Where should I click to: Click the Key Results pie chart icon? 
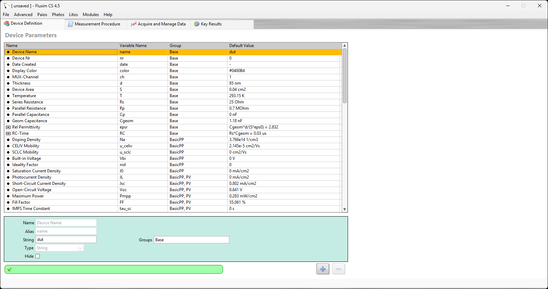[197, 24]
